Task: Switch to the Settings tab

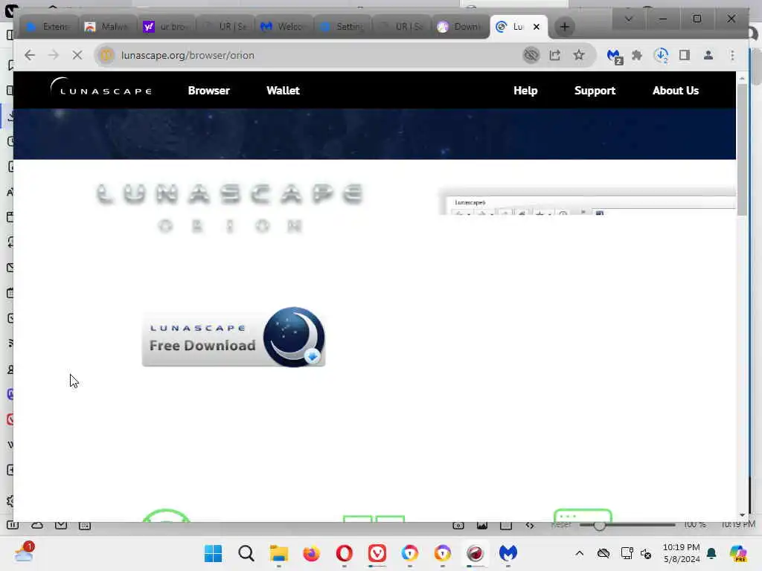Action: pyautogui.click(x=342, y=27)
